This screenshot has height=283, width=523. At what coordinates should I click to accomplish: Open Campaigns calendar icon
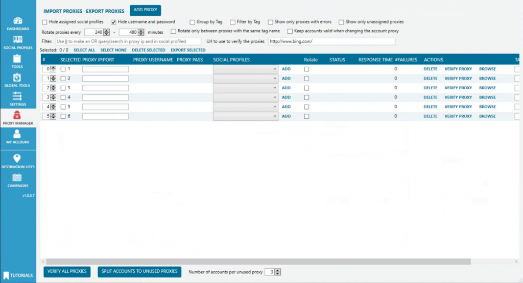coord(17,178)
